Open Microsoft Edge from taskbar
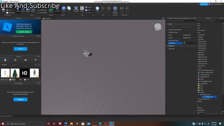Image resolution: width=224 pixels, height=126 pixels. [x=66, y=124]
